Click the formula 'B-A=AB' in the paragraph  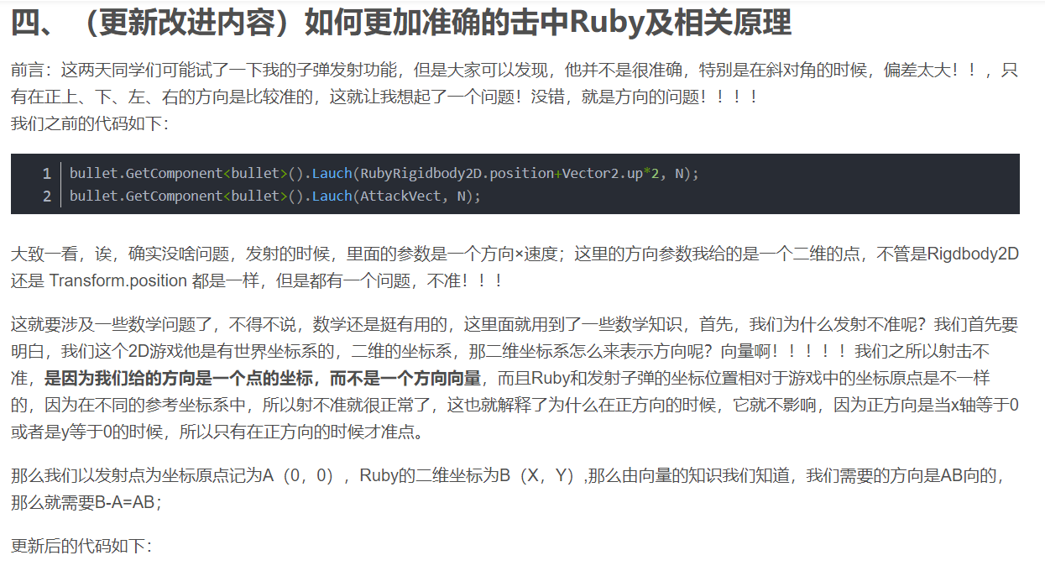coord(126,503)
